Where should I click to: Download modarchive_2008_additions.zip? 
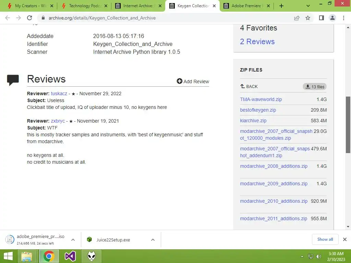(274, 166)
